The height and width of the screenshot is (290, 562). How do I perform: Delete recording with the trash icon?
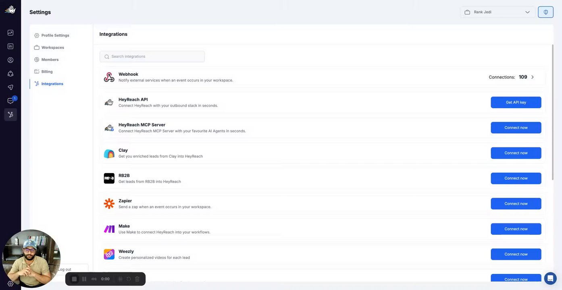137,279
